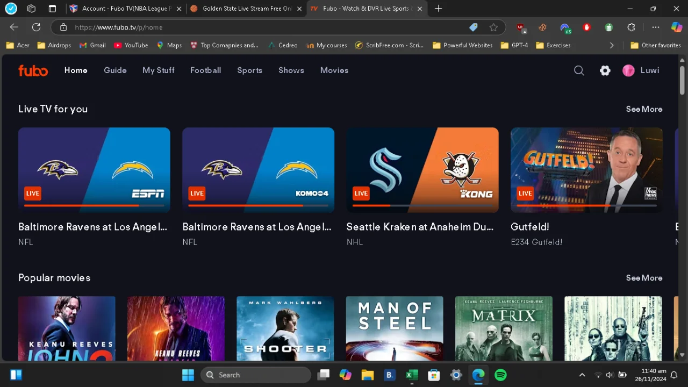Go to the Guide tab
This screenshot has height=387, width=688.
coord(115,70)
